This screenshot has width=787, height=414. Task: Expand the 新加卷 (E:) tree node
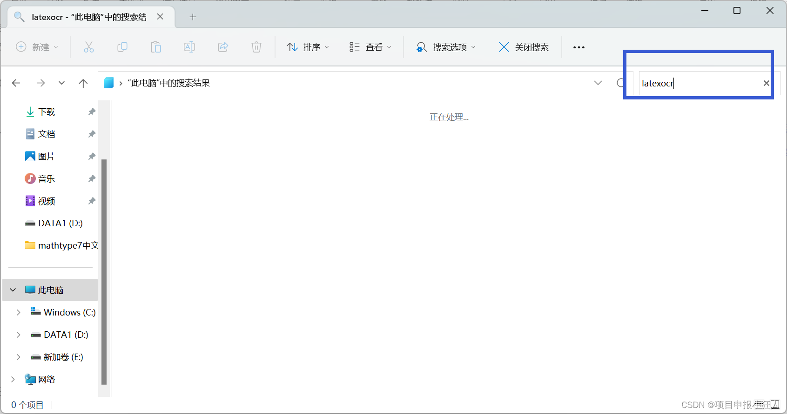19,357
